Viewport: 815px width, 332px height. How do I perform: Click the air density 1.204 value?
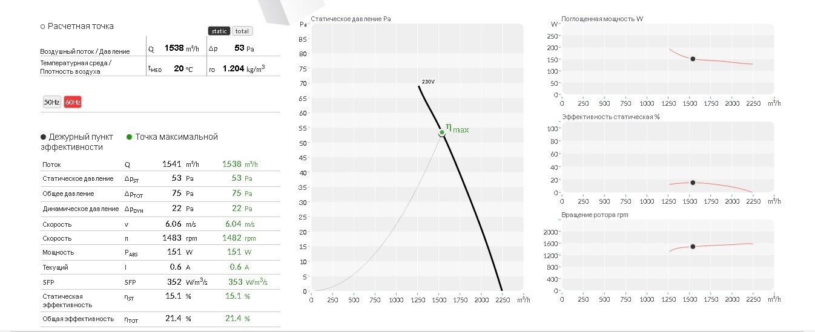pos(233,68)
